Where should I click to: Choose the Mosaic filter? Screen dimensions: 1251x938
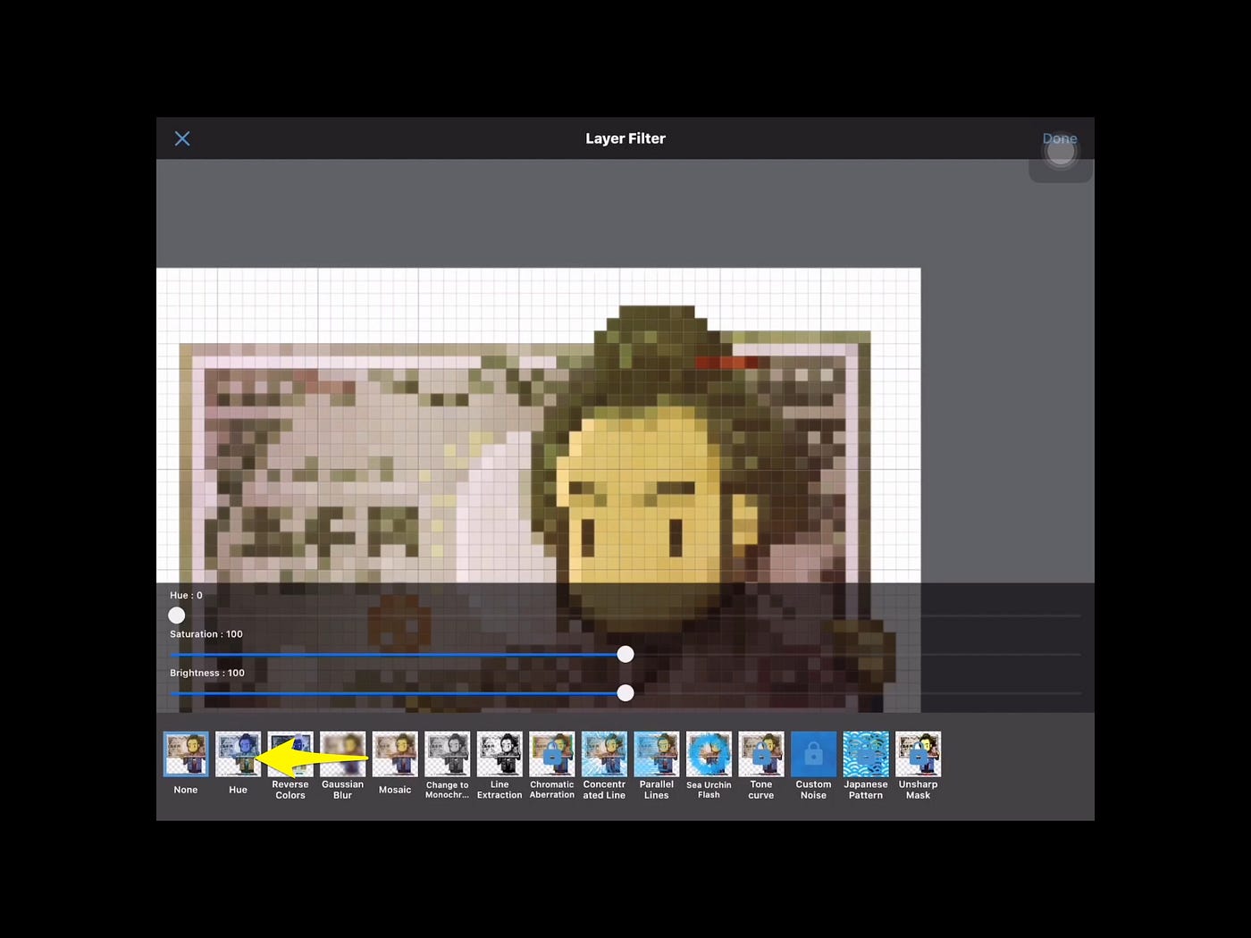click(x=395, y=754)
